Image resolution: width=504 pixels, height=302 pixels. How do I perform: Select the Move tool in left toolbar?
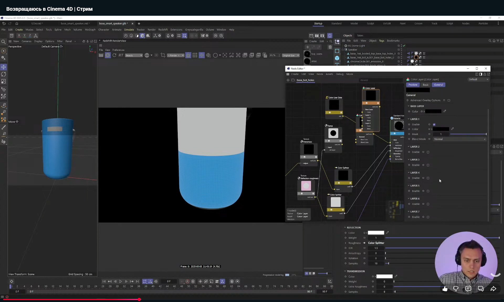tap(4, 67)
